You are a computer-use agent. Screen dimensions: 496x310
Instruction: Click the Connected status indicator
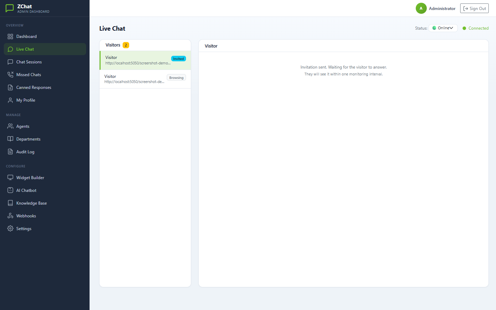[x=475, y=28]
